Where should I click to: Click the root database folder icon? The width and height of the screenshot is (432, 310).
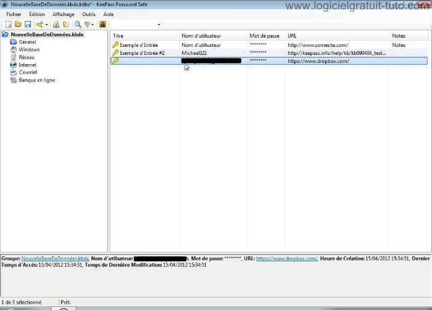tap(5, 35)
